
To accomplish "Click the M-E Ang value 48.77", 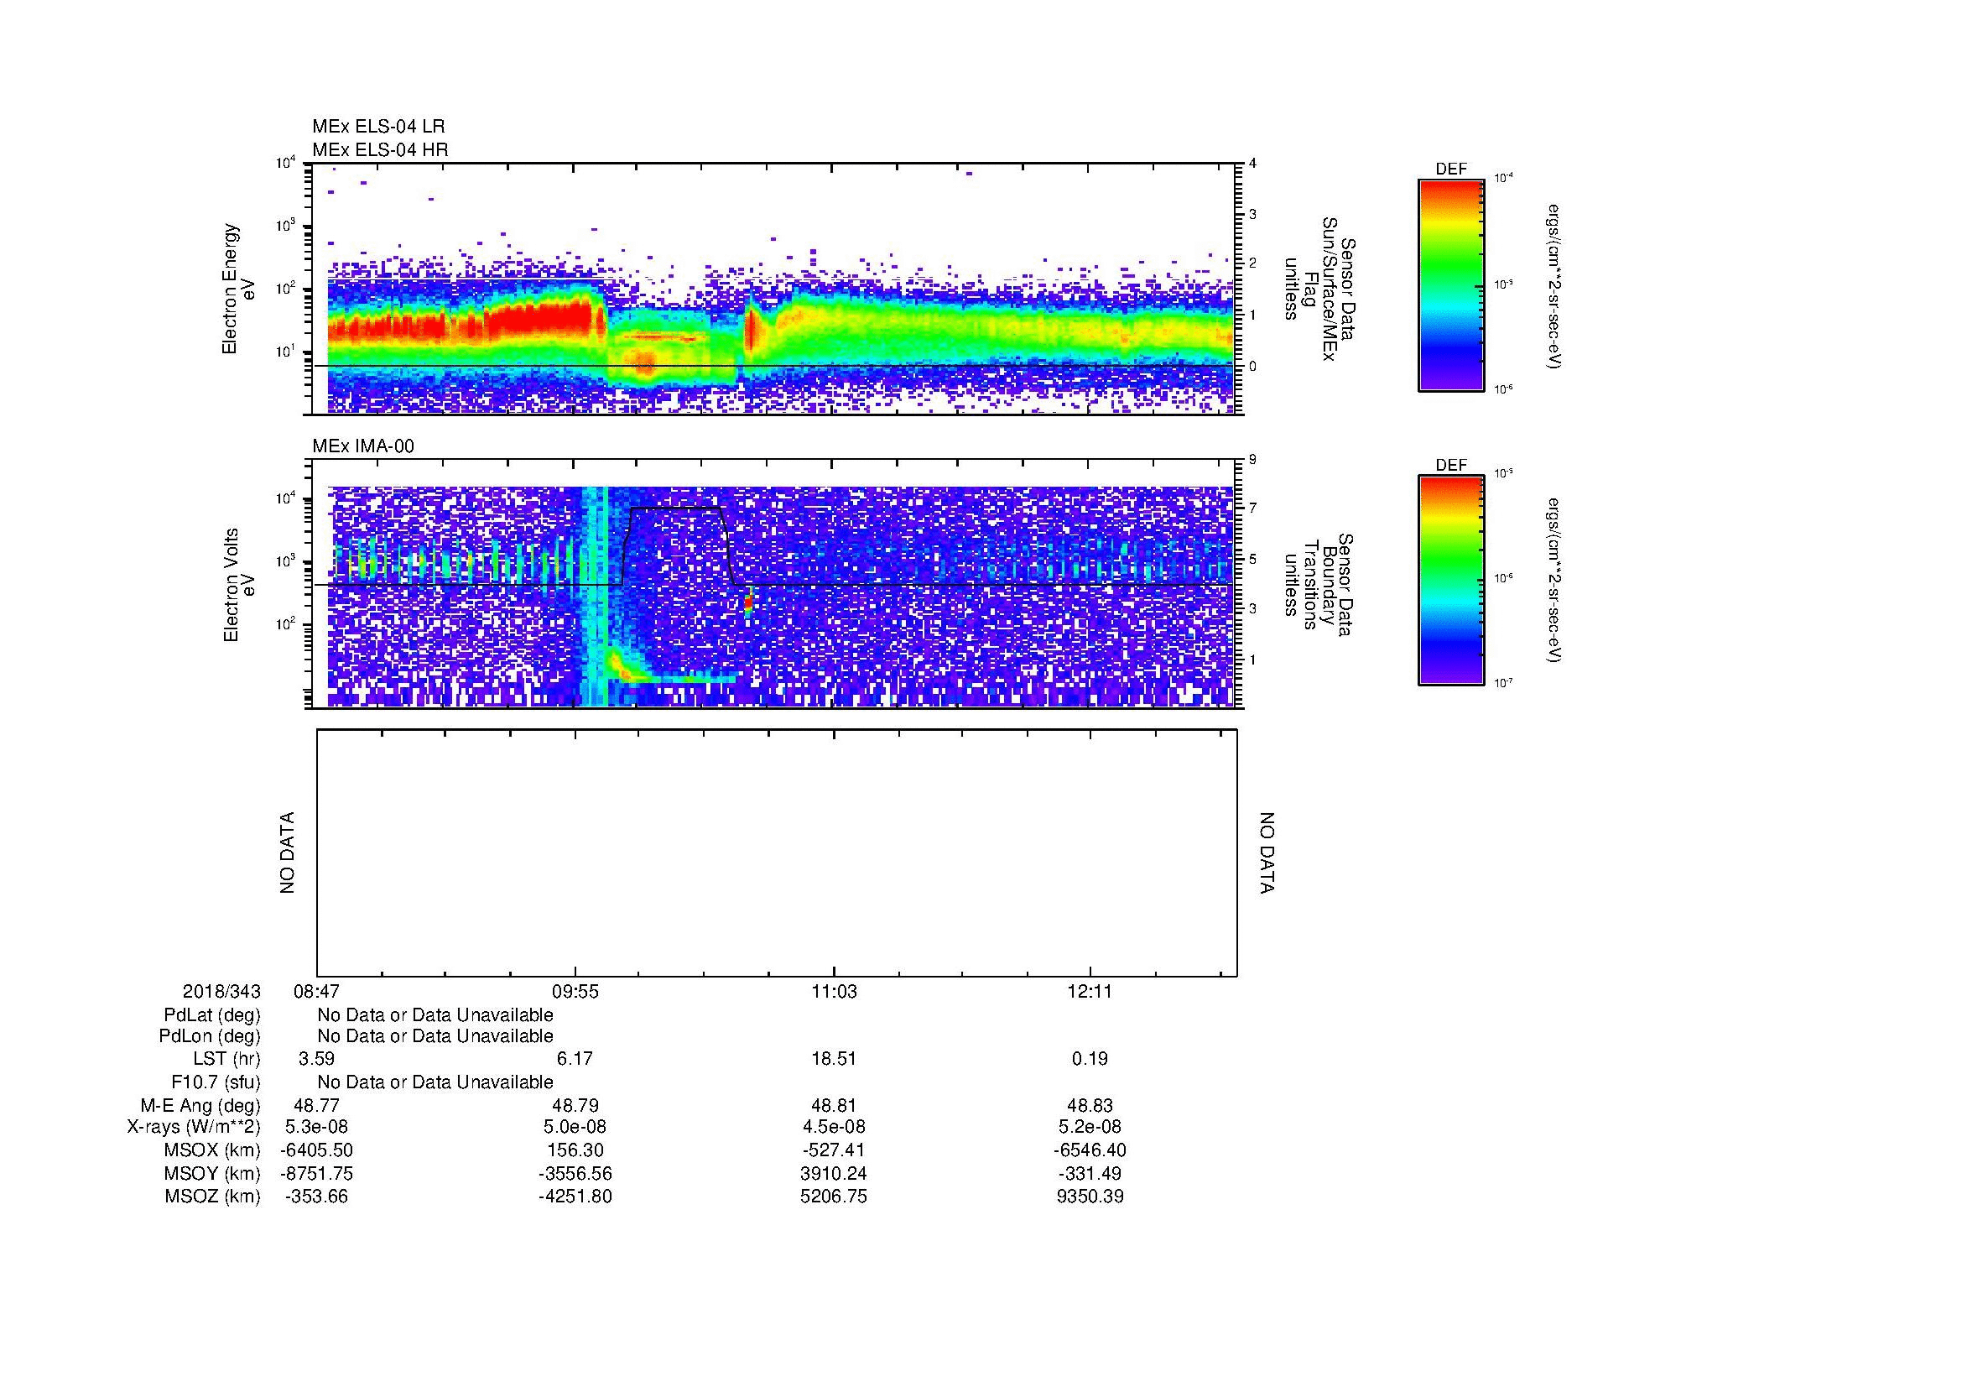I will coord(316,1105).
